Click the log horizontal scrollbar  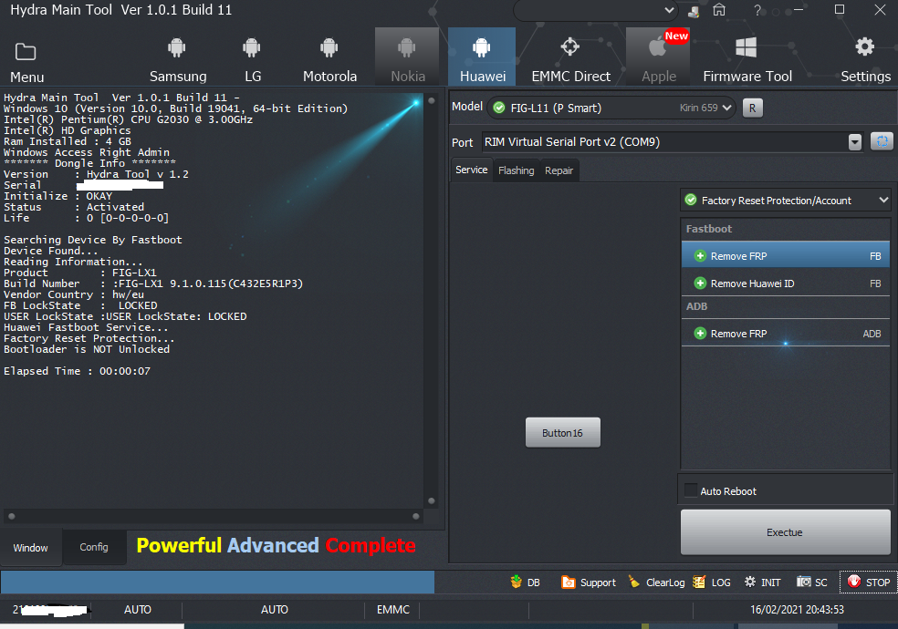[214, 516]
